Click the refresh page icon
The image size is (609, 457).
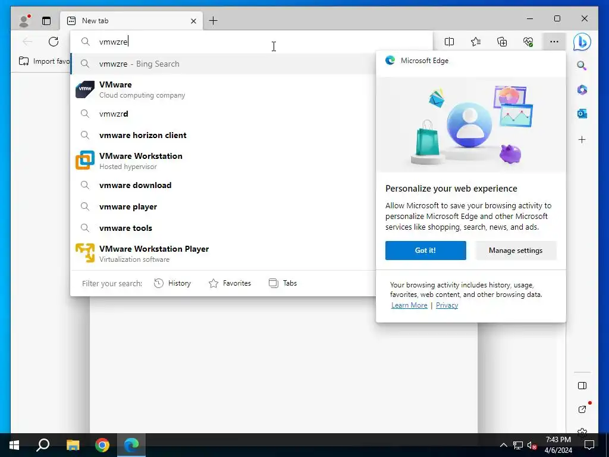54,42
